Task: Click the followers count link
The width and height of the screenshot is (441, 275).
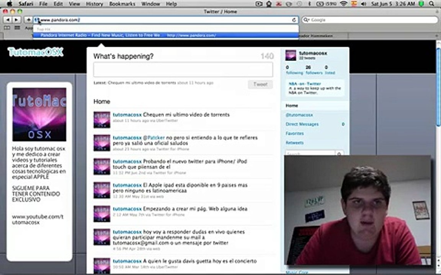Action: (x=314, y=70)
